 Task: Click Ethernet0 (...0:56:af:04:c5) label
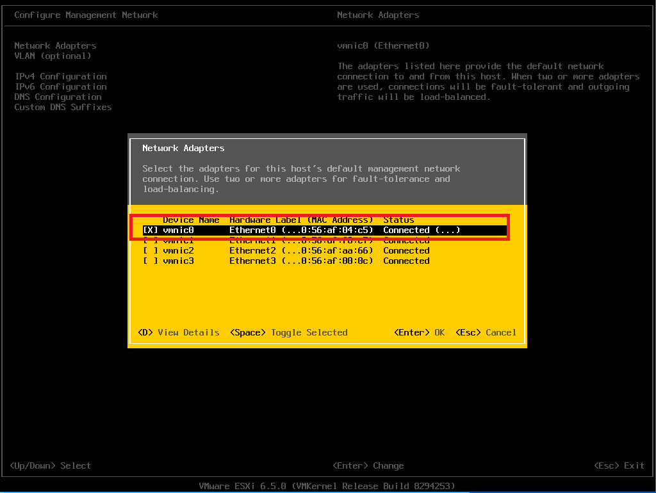[x=301, y=230]
